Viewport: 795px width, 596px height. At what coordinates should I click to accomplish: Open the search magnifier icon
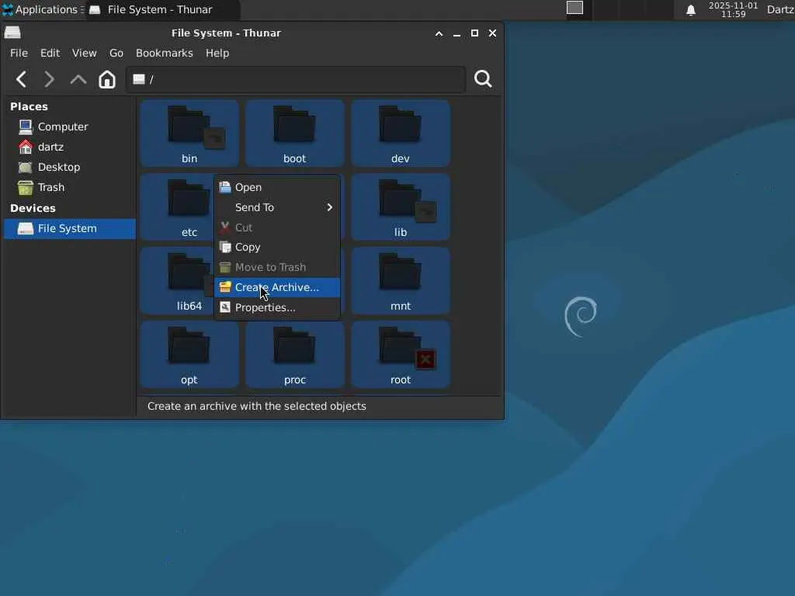pyautogui.click(x=483, y=79)
